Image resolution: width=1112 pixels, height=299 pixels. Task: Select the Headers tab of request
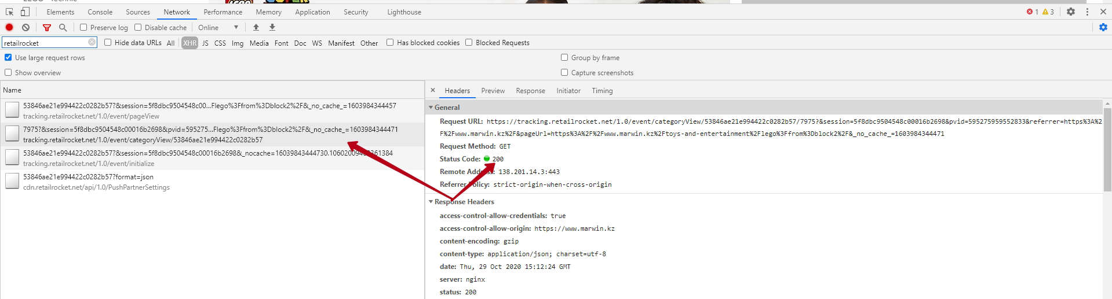[457, 91]
